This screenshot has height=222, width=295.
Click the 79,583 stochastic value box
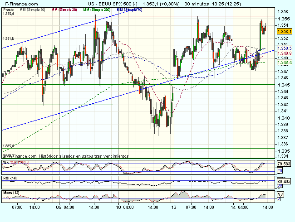point(284,164)
